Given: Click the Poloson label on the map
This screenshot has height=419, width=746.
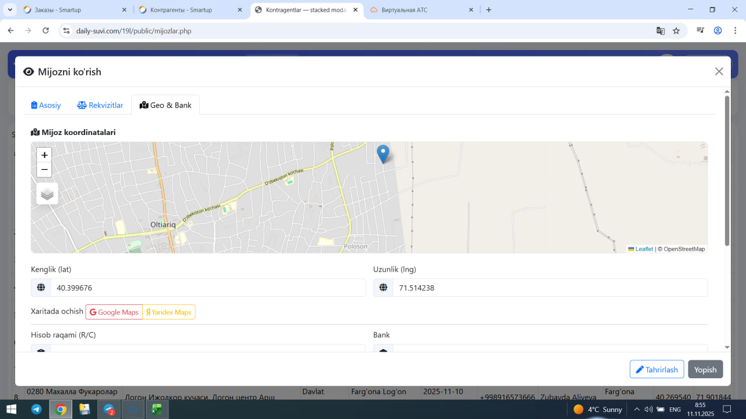Looking at the screenshot, I should tap(355, 246).
